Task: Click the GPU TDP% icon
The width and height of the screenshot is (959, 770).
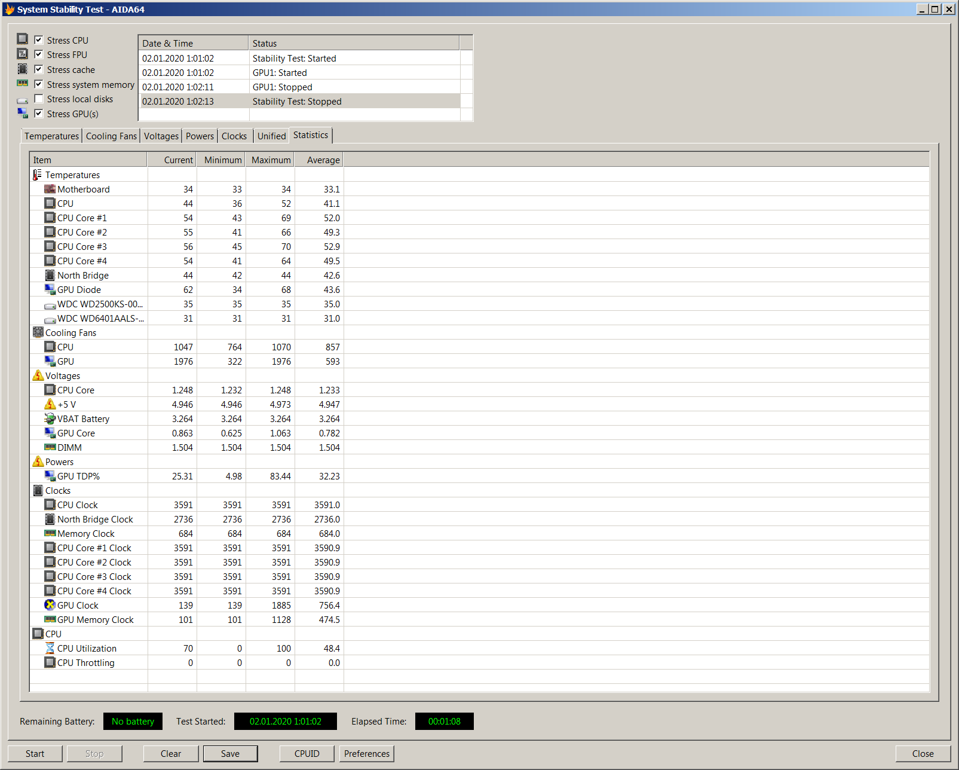Action: (50, 476)
